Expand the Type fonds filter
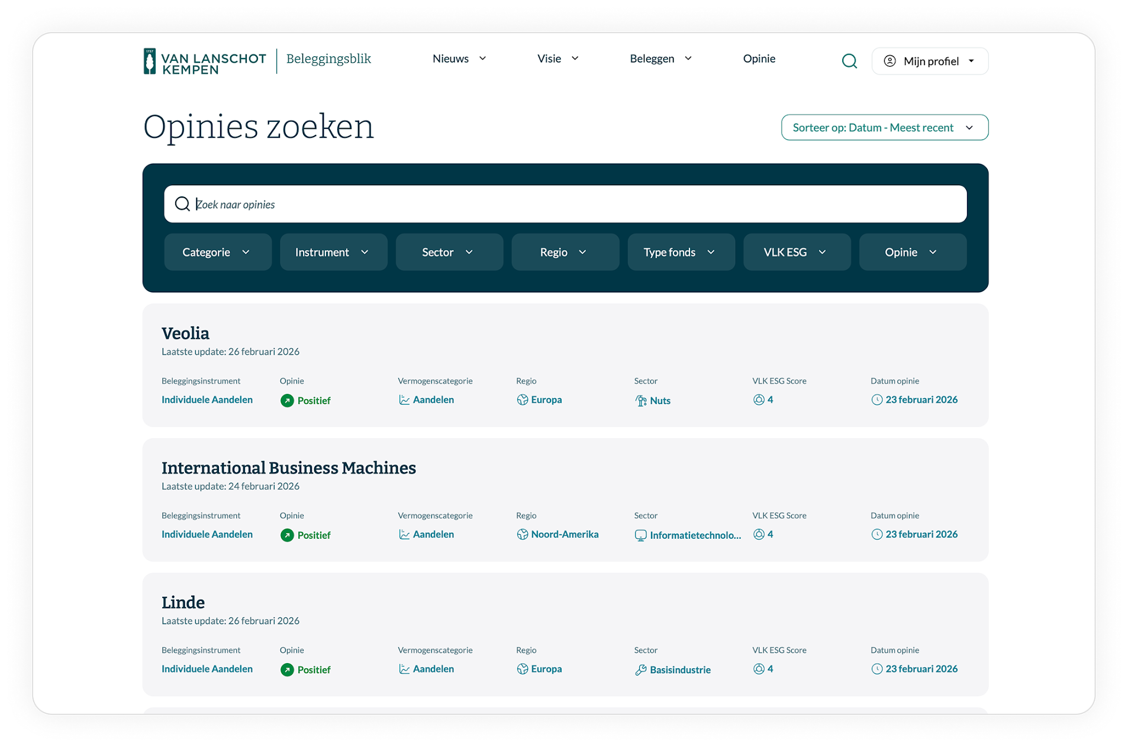This screenshot has width=1128, height=747. click(x=681, y=253)
